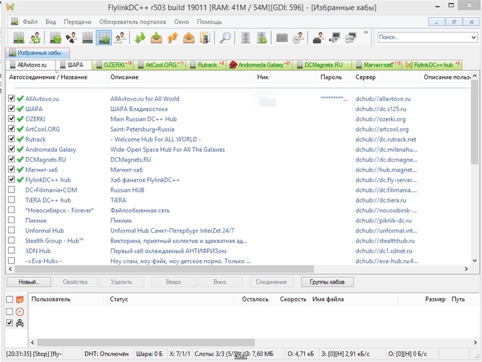The image size is (482, 362).
Task: Click the skull icon in transfers panel
Action: pyautogui.click(x=20, y=323)
